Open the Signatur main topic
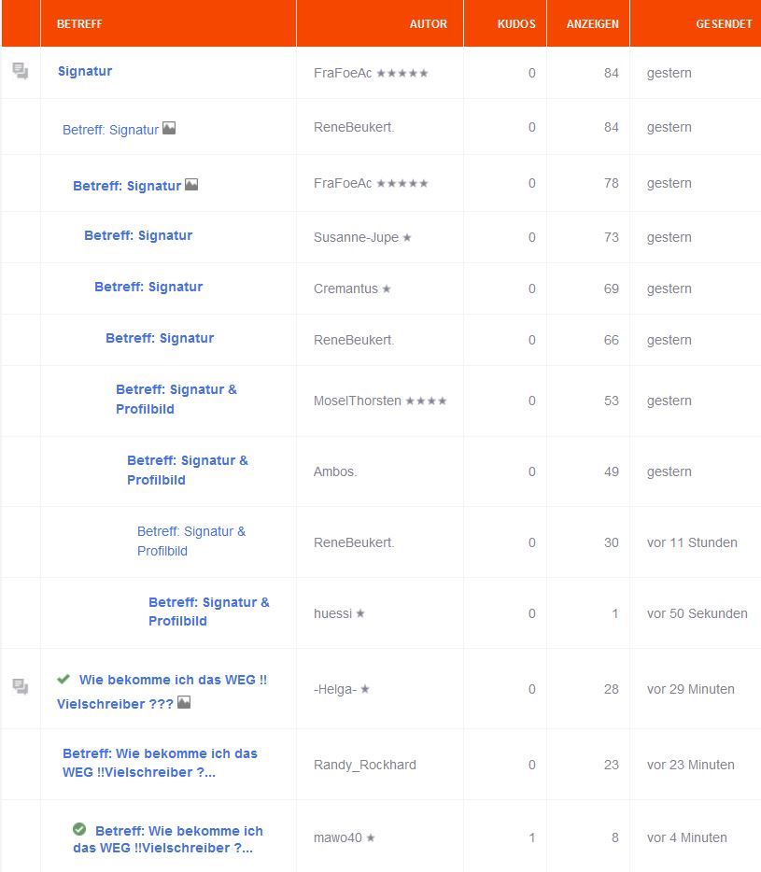 coord(85,71)
